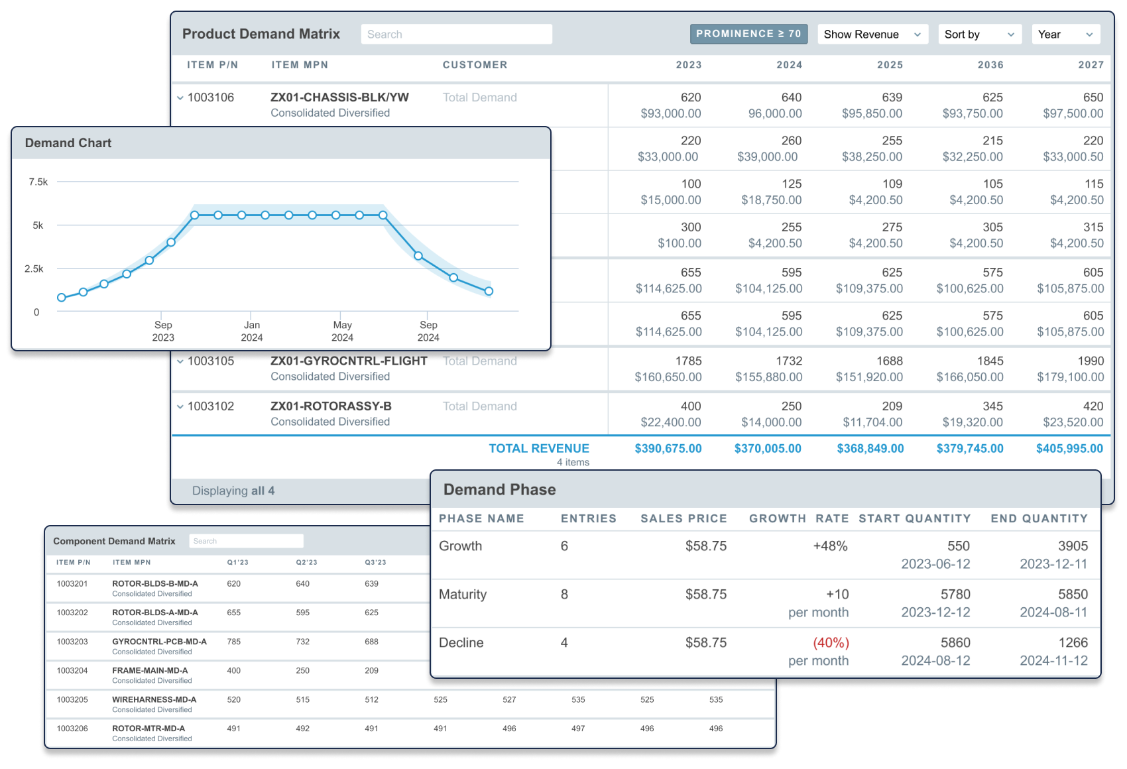Click the Decline phase name
The width and height of the screenshot is (1127, 769).
(x=461, y=643)
